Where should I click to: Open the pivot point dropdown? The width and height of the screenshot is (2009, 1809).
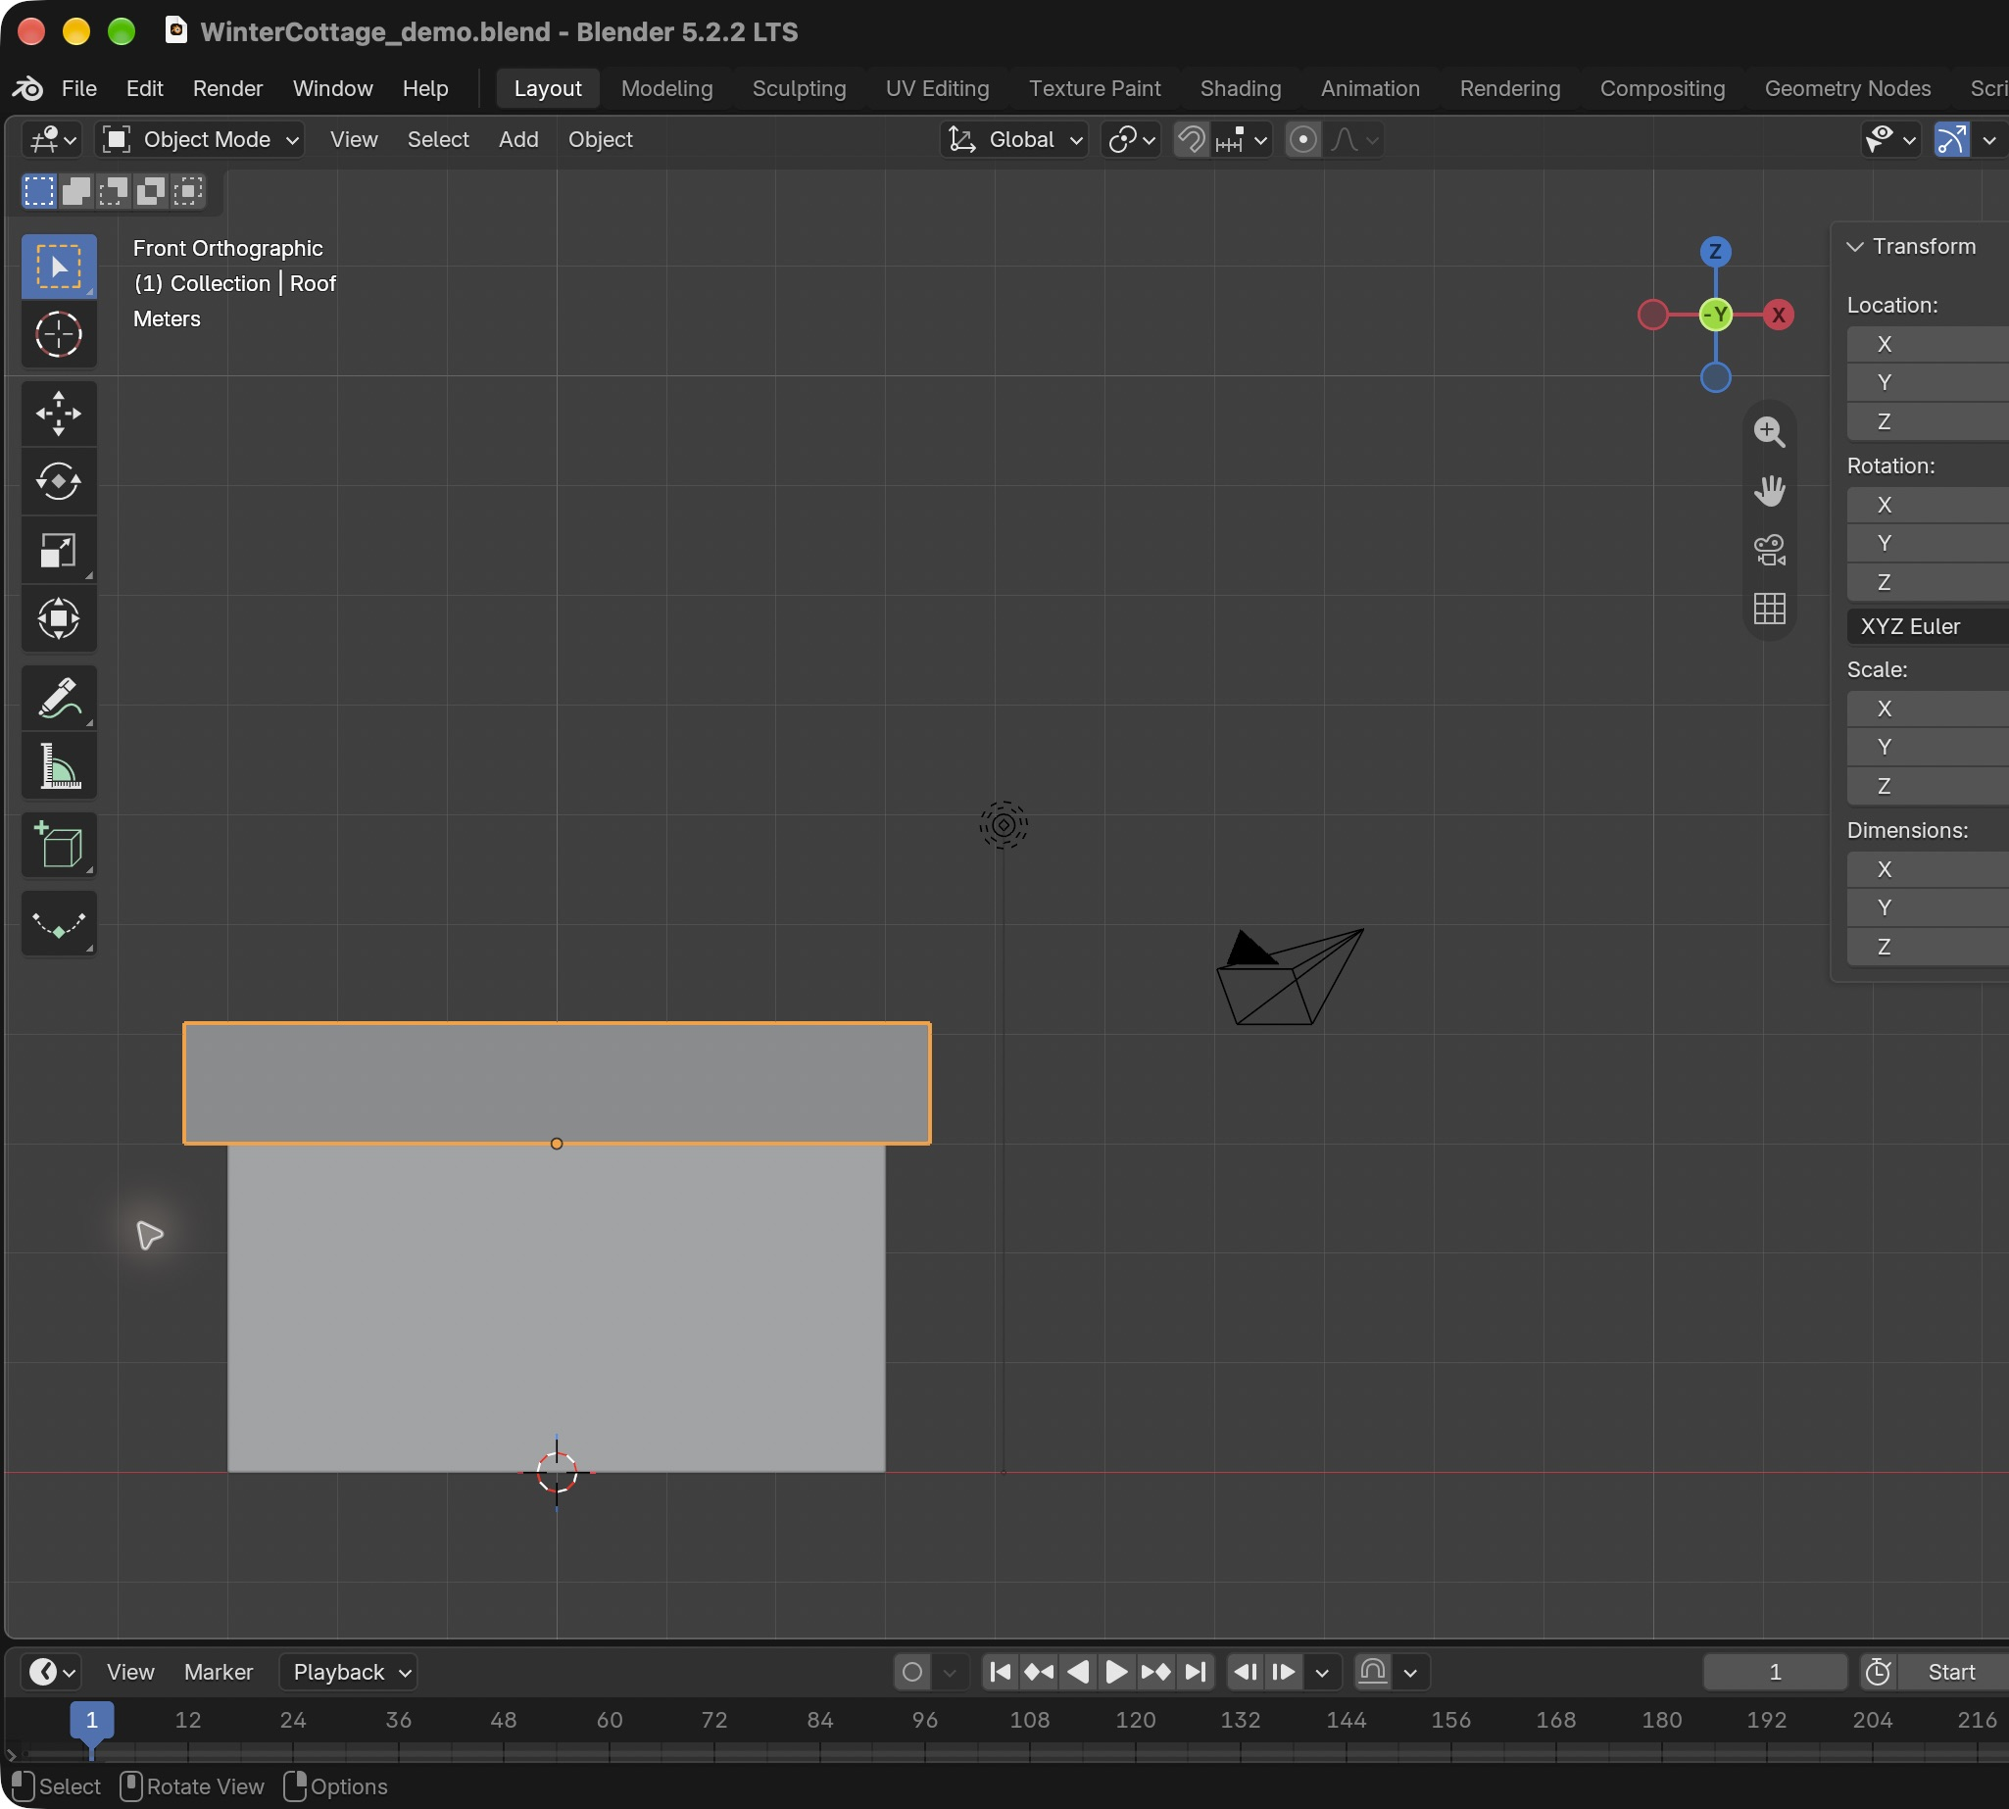[1132, 140]
